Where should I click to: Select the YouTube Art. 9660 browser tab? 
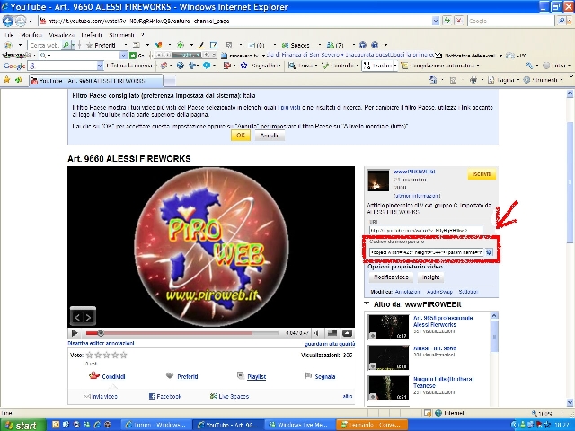pos(96,80)
